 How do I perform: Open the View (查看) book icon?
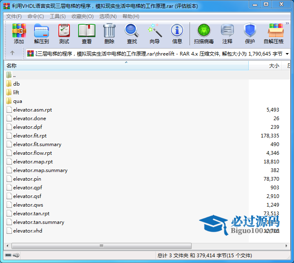(x=87, y=30)
